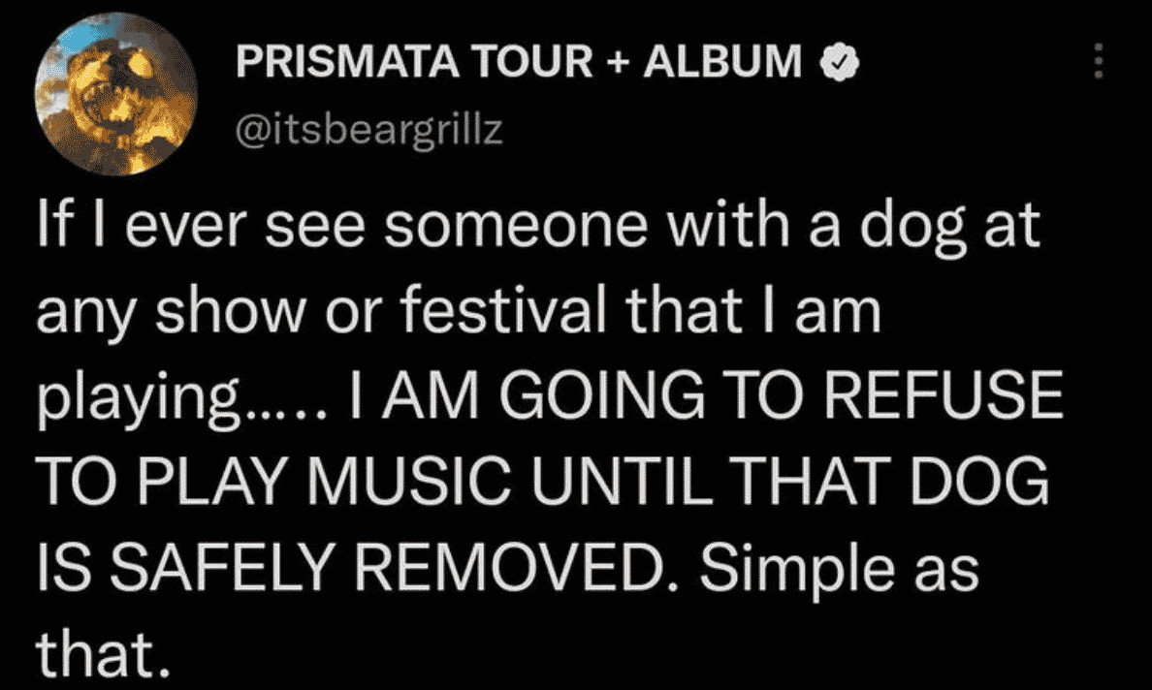
Task: Click the plus sign in display name
Action: (x=619, y=62)
